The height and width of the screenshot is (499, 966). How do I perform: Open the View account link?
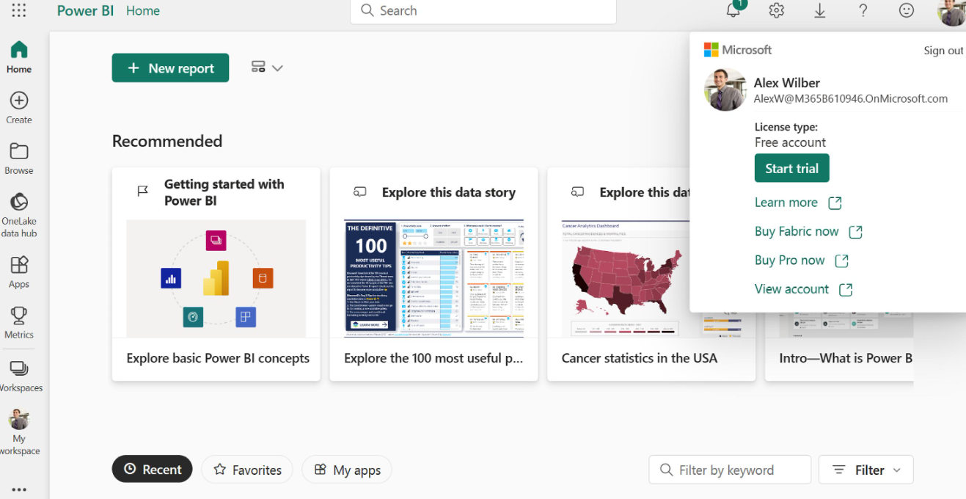click(791, 289)
